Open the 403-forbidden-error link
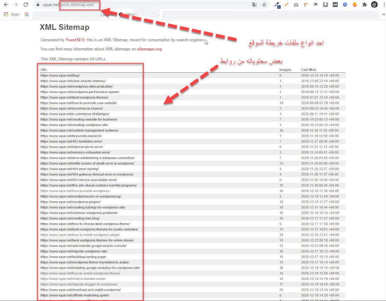 [71, 141]
